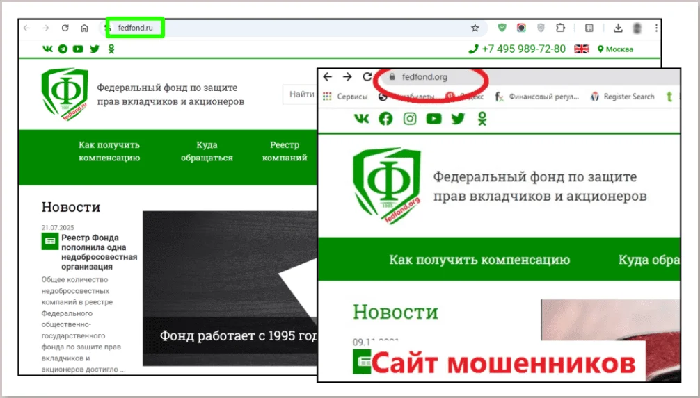Click the Найти search field
The height and width of the screenshot is (398, 700).
(300, 94)
